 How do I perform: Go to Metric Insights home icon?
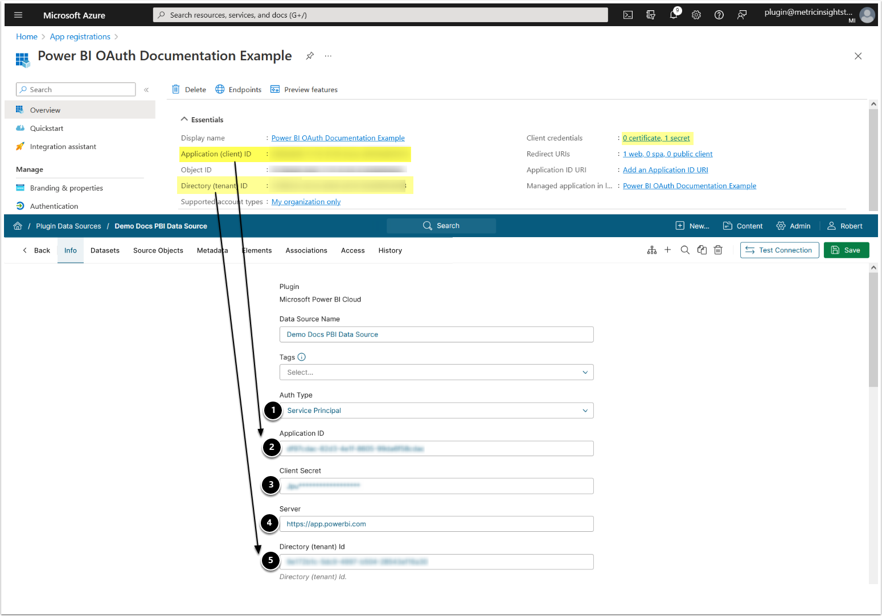[x=18, y=226]
